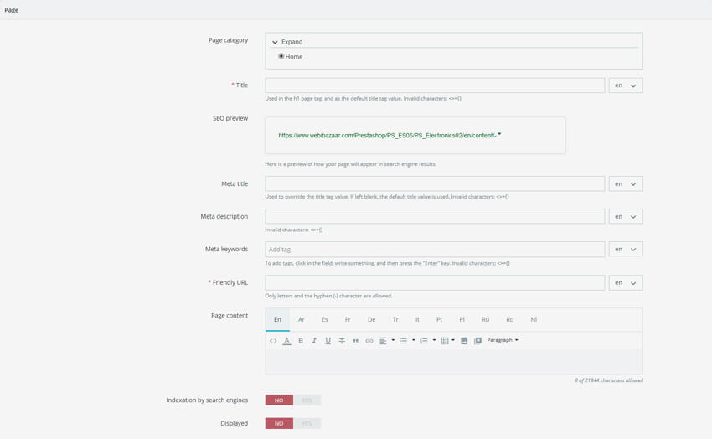Insert a blockquote in page content
The image size is (712, 439).
tap(355, 340)
